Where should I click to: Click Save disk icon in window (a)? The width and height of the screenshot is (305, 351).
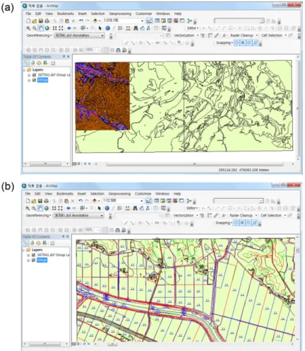41,21
